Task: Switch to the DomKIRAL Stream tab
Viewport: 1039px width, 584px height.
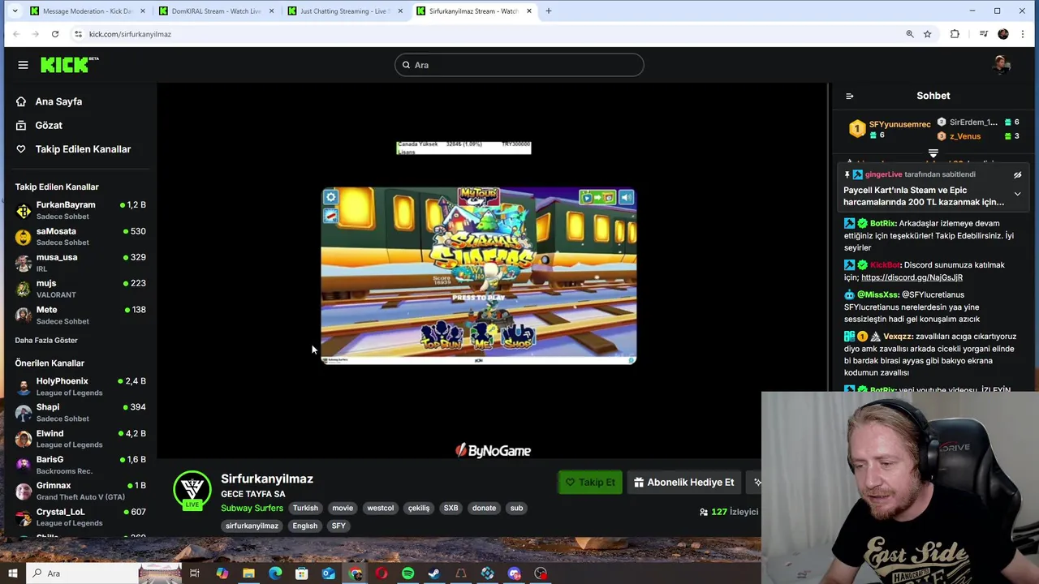Action: pos(217,11)
